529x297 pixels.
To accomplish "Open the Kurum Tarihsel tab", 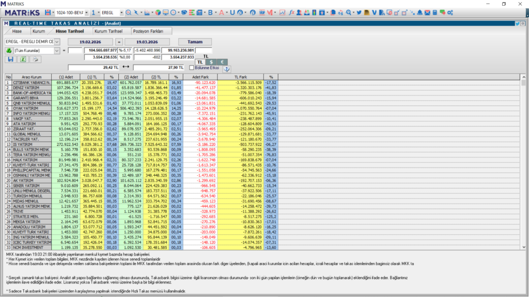I will 108,31.
